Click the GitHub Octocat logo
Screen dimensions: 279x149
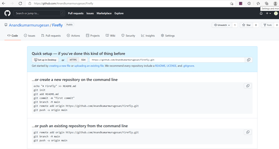coord(7,13)
